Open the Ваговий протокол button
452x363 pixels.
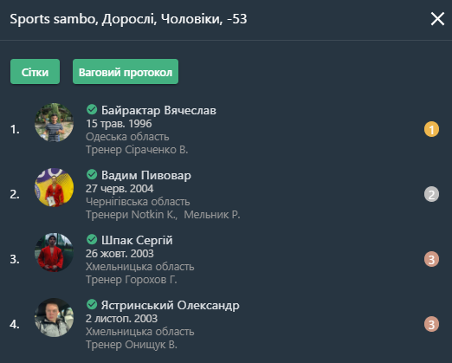click(x=126, y=72)
